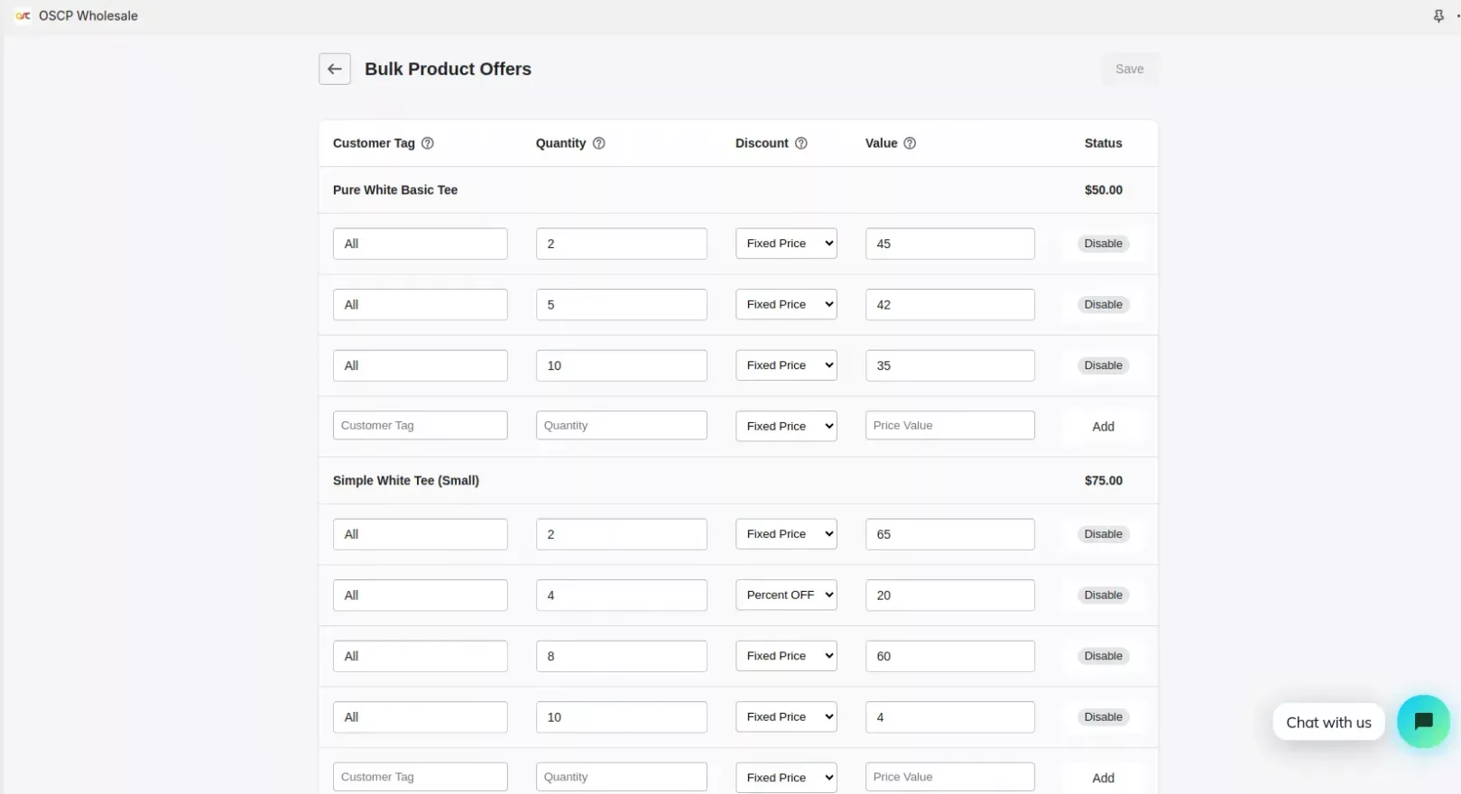The height and width of the screenshot is (794, 1461).
Task: Click the OSCP Wholesale app logo
Action: [23, 16]
